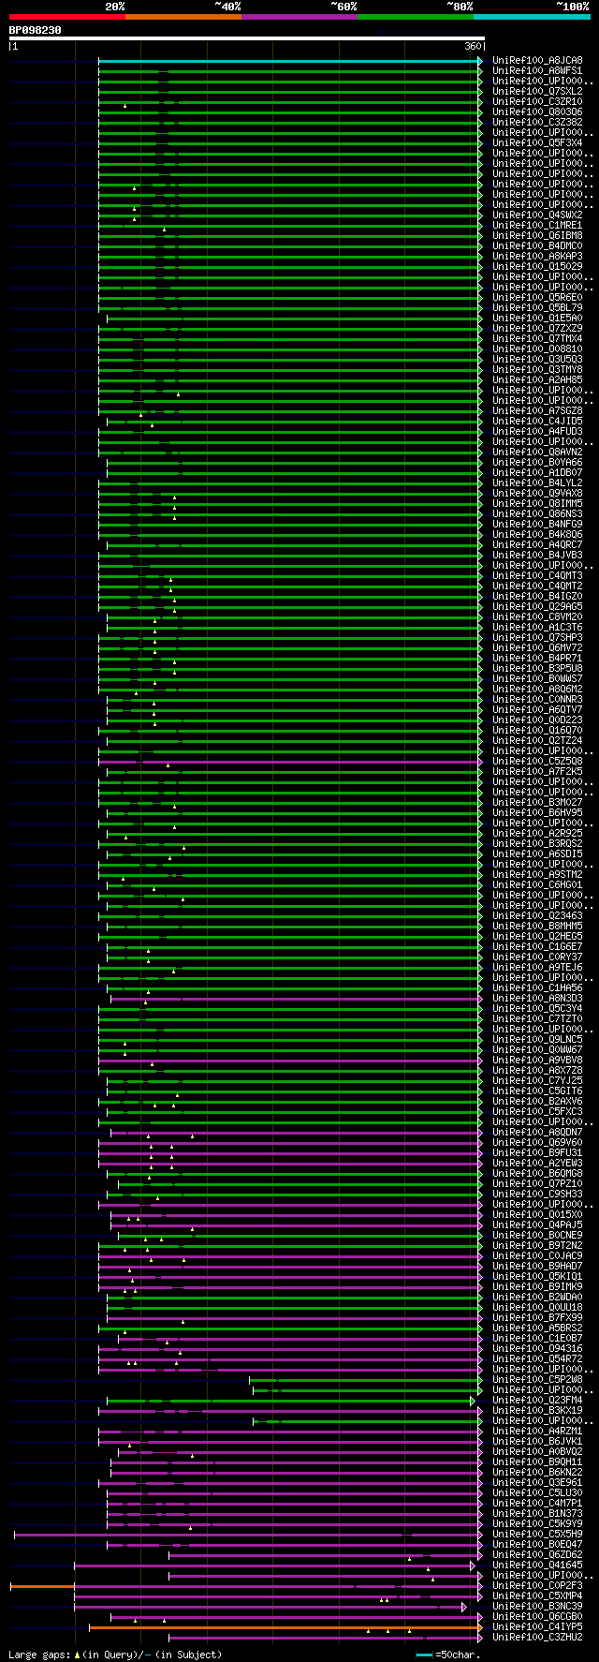Select the UniRef100_Q5BL79 label

point(537,308)
